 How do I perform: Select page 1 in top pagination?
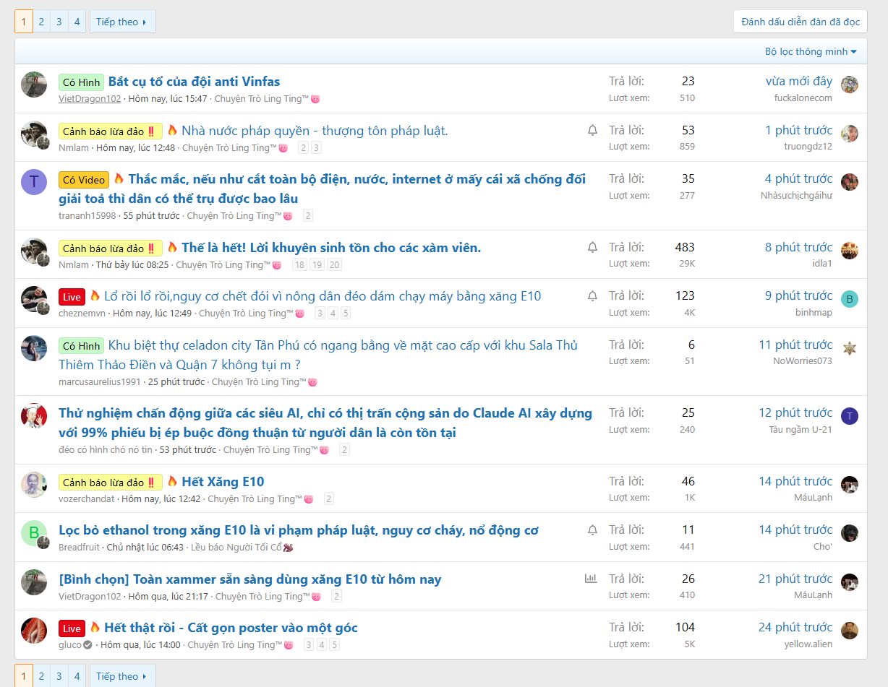23,22
